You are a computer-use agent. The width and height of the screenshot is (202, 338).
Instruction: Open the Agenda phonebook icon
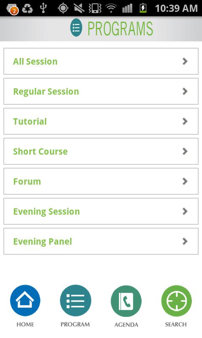point(126,301)
